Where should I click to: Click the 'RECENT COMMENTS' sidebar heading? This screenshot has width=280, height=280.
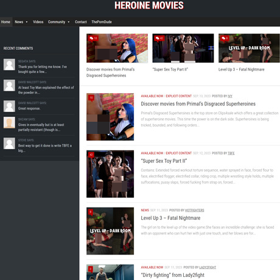click(18, 48)
